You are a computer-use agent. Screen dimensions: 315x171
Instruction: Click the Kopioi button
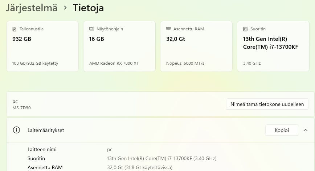pyautogui.click(x=282, y=130)
